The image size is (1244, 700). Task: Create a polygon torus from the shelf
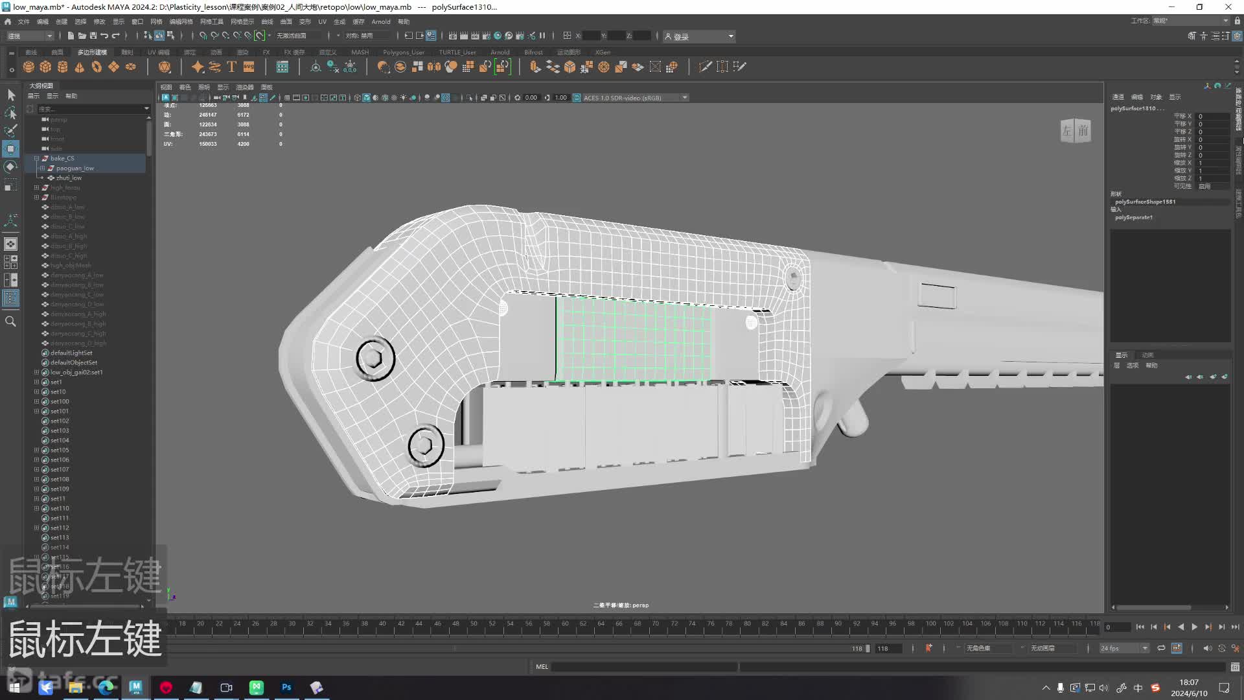coord(97,67)
